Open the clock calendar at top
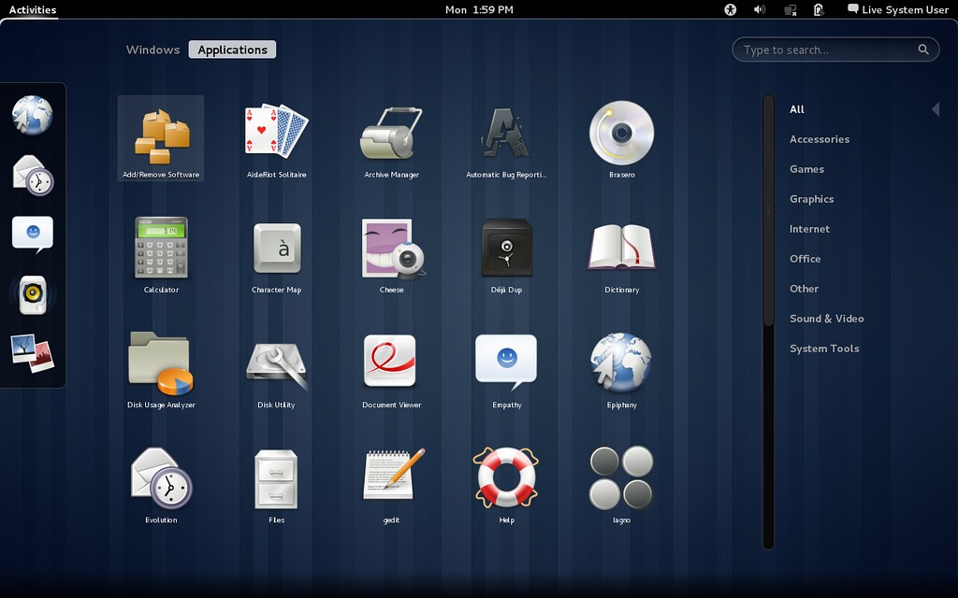The image size is (958, 598). [x=479, y=9]
